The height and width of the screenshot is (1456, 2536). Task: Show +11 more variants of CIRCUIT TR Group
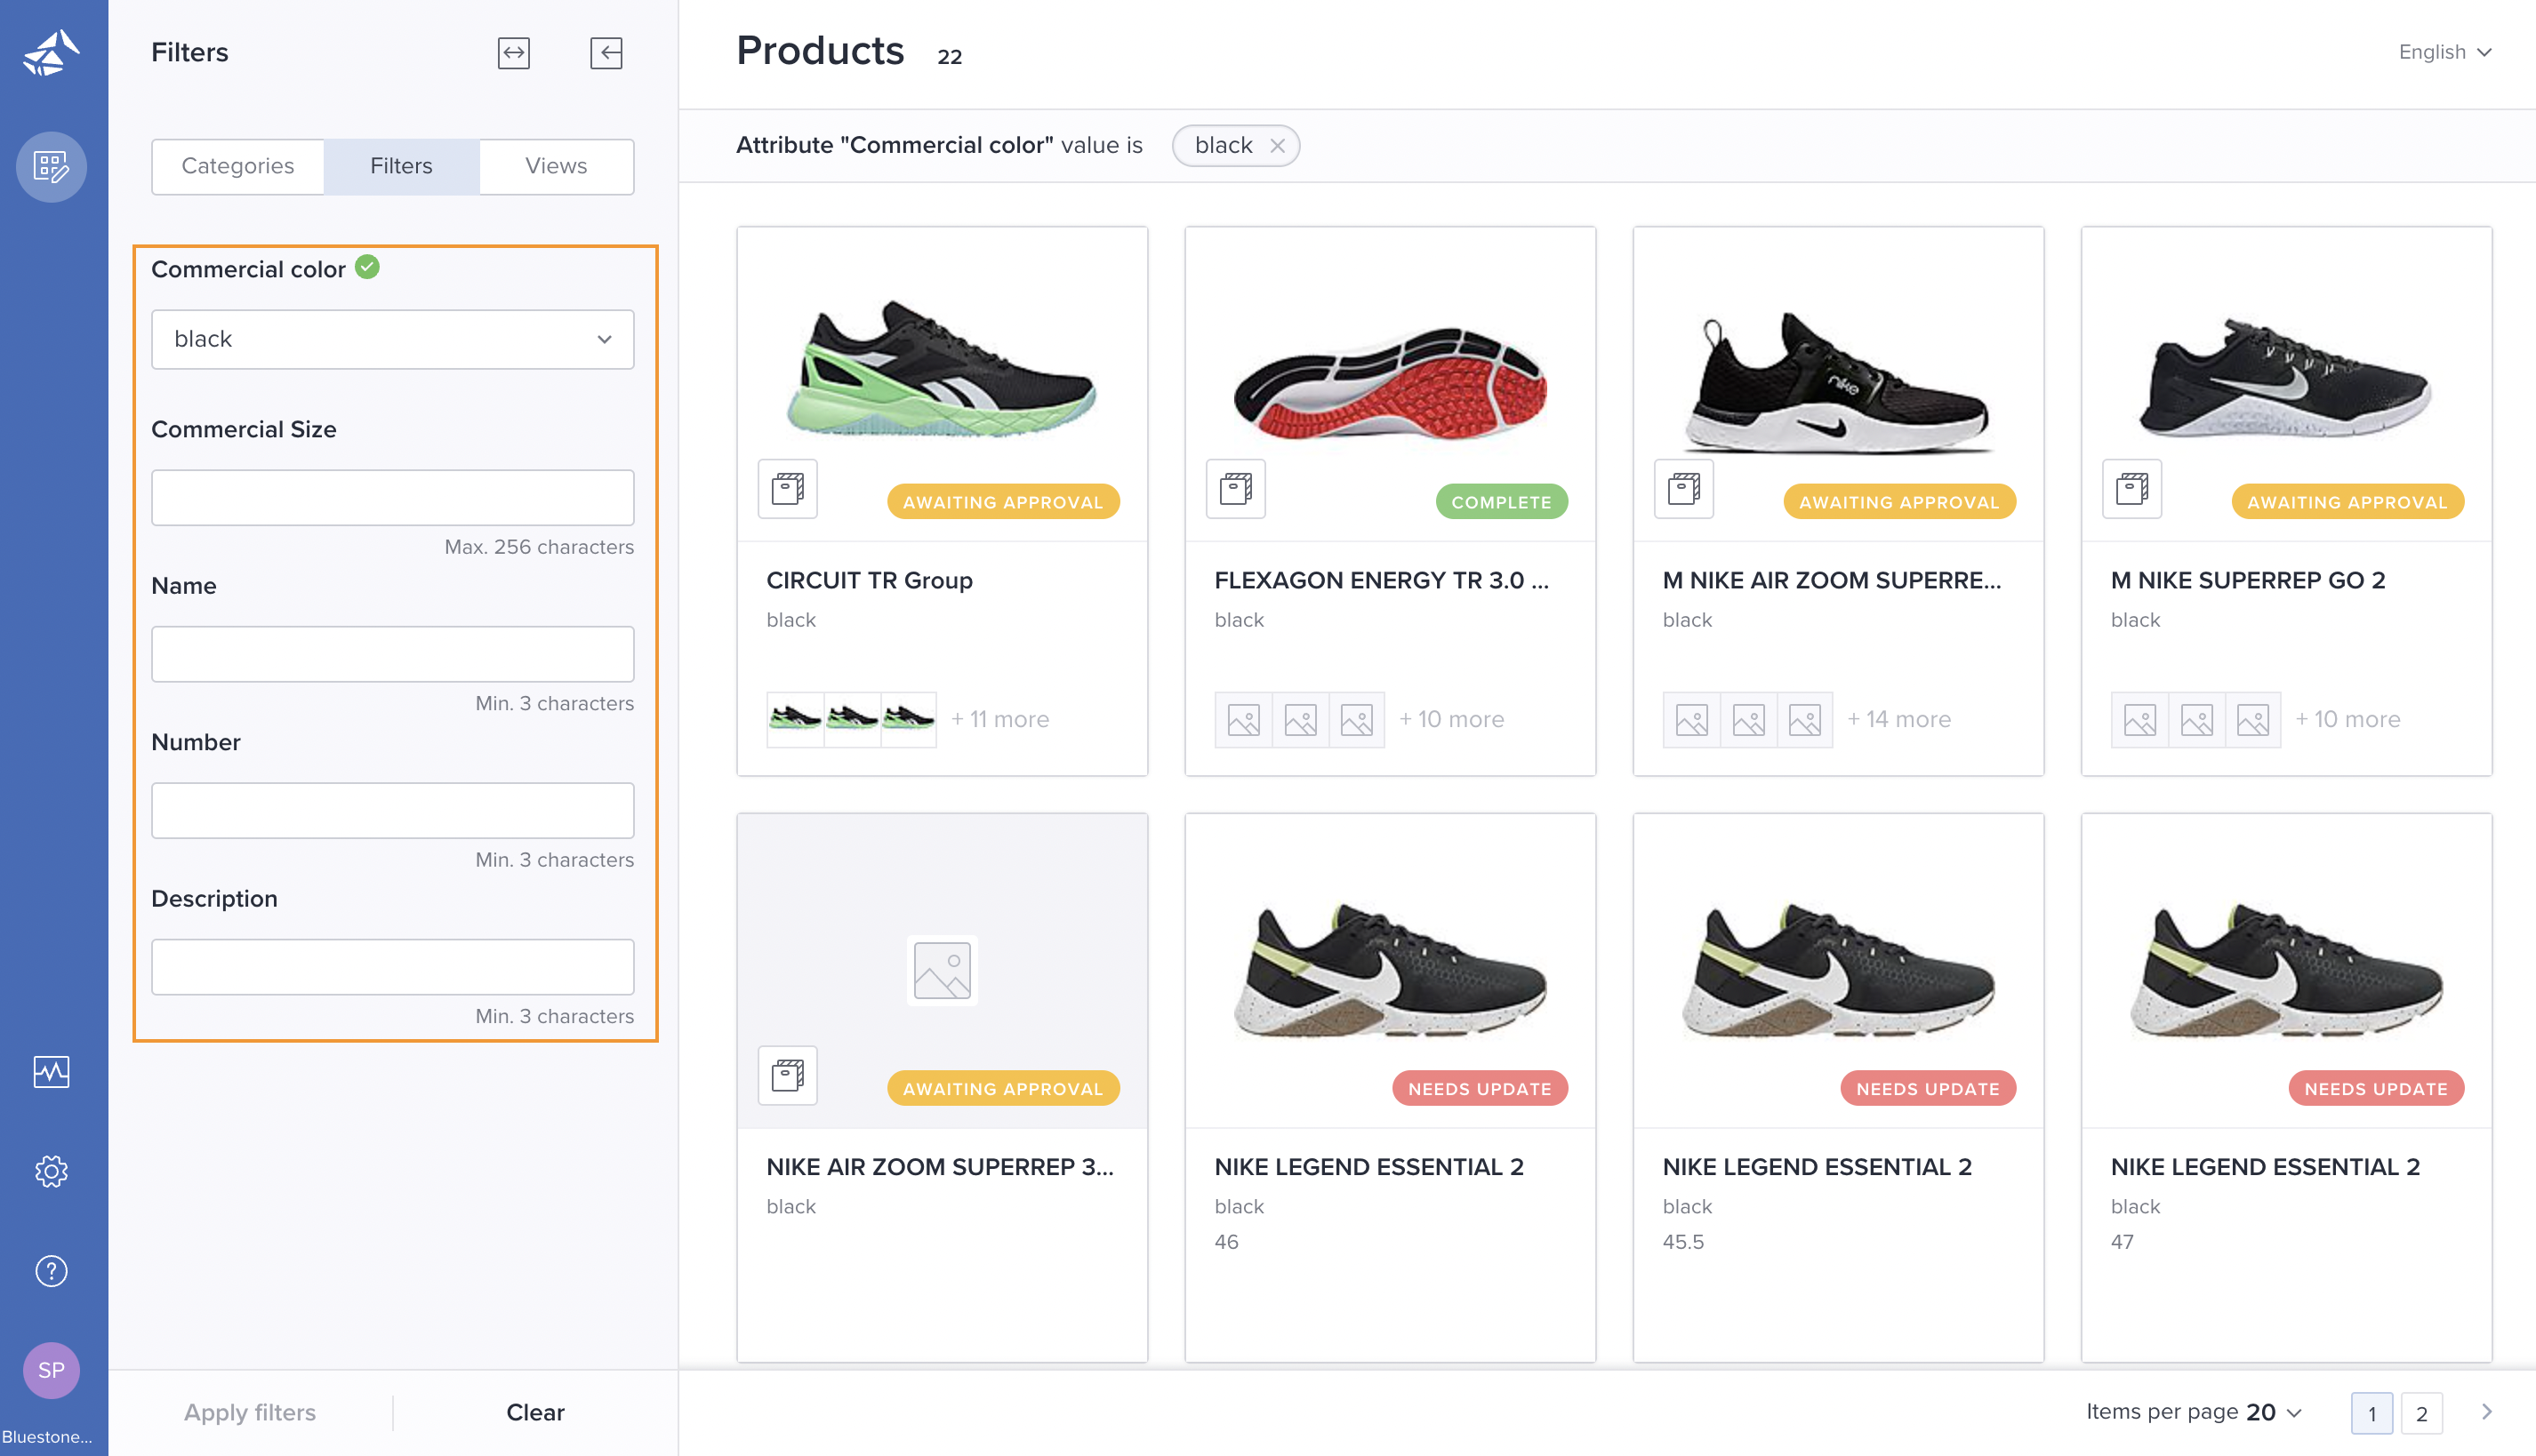point(999,719)
